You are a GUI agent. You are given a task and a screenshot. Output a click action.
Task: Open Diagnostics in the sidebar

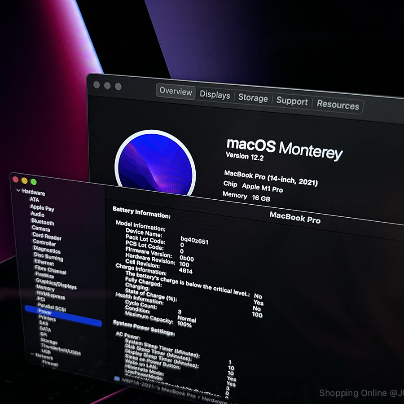point(47,250)
